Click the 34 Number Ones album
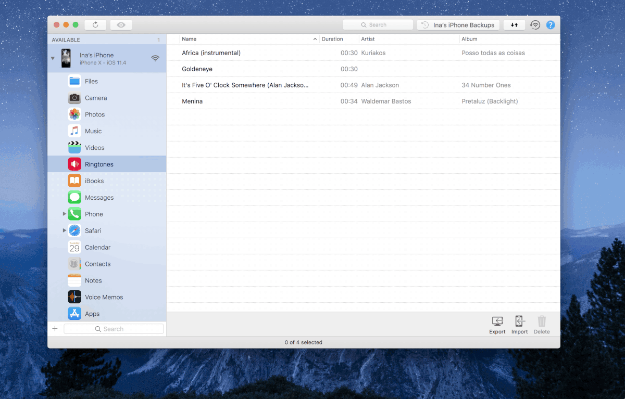 click(x=486, y=85)
